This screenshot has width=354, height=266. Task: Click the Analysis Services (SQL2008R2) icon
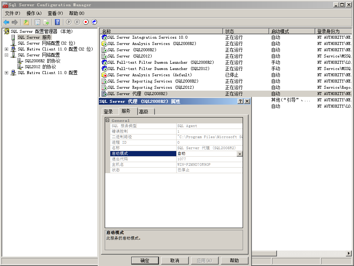[x=104, y=43]
